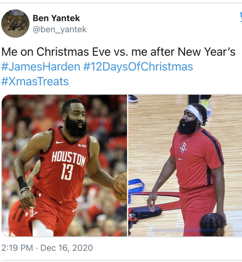The image size is (242, 262).
Task: Open the right warm-up photo
Action: (x=185, y=165)
